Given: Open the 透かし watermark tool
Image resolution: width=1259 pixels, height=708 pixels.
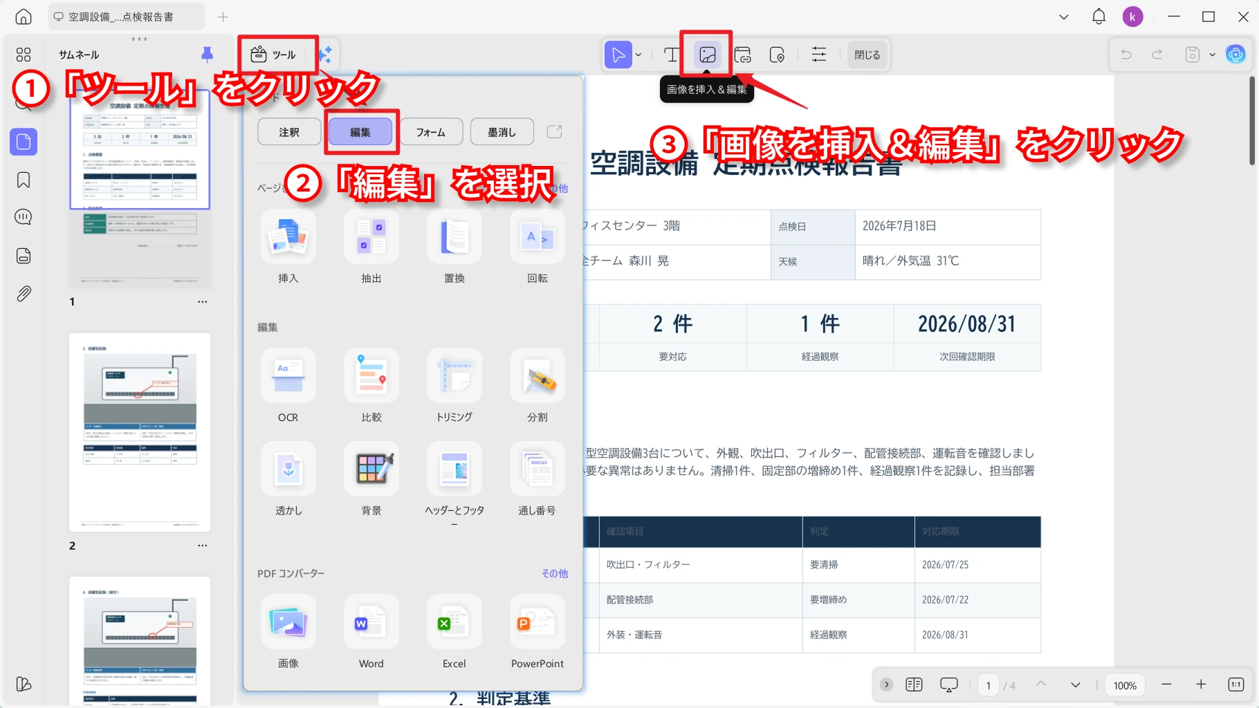Looking at the screenshot, I should (x=288, y=480).
